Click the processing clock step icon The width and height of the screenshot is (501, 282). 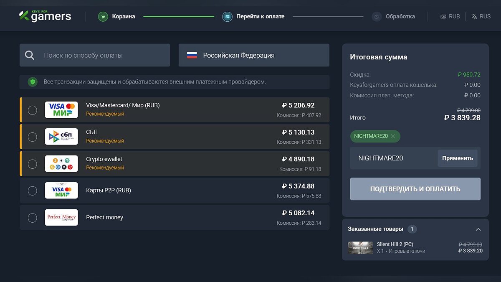pos(377,17)
